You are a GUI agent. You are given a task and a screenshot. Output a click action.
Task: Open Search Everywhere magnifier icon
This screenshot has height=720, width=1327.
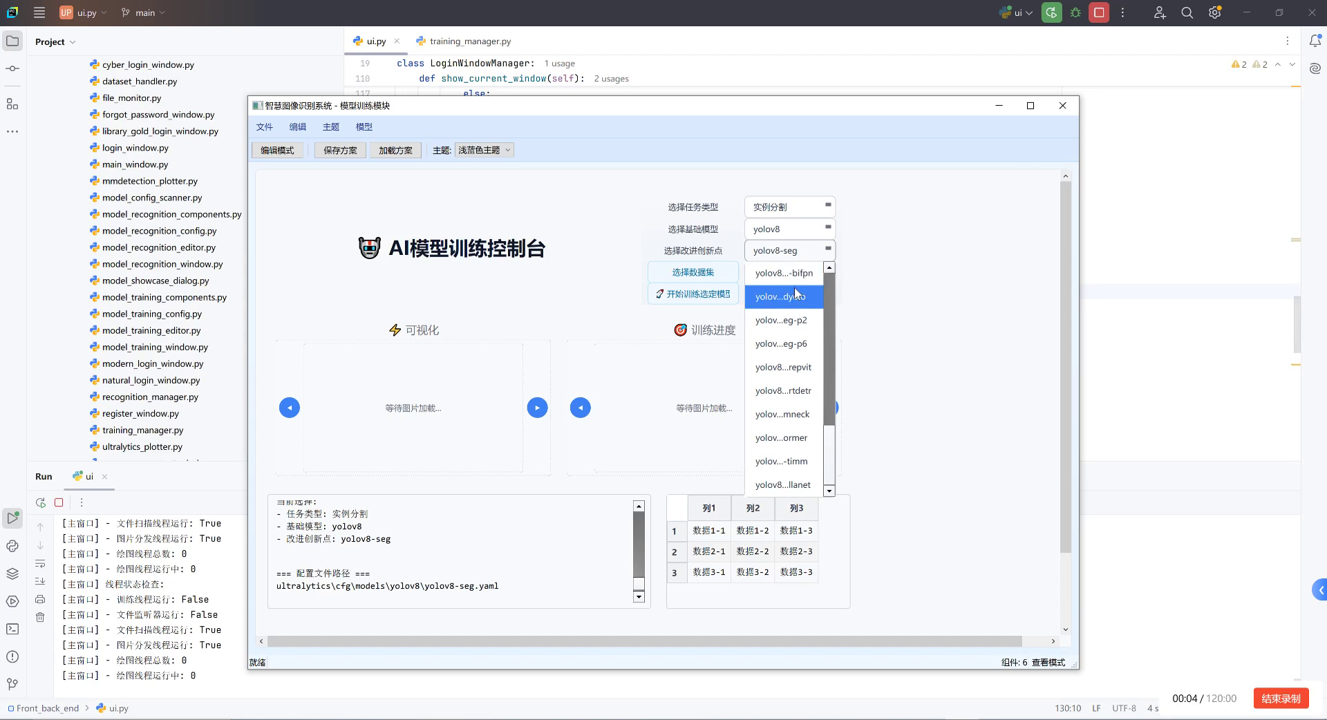(x=1187, y=12)
